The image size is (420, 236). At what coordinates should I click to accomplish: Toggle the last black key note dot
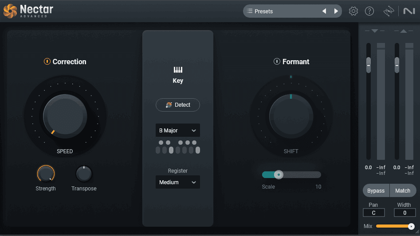pyautogui.click(x=194, y=143)
